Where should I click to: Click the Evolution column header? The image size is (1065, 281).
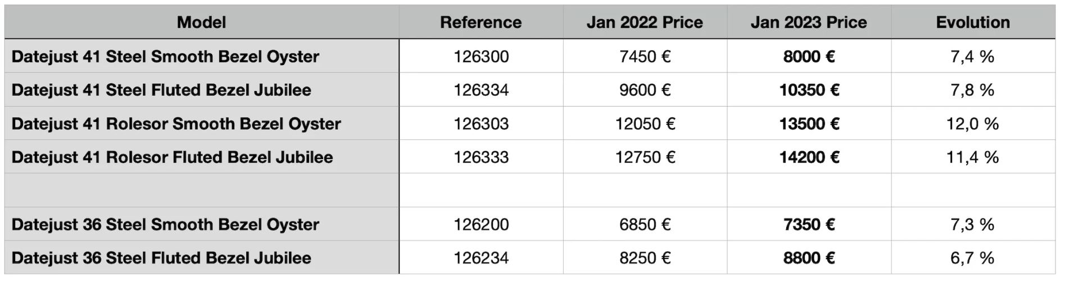[x=973, y=22]
